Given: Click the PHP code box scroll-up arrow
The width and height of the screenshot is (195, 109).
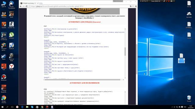Looking at the screenshot, I should (125, 29).
